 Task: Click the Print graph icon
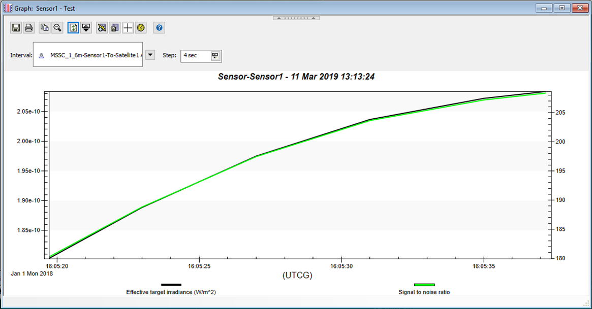tap(29, 28)
